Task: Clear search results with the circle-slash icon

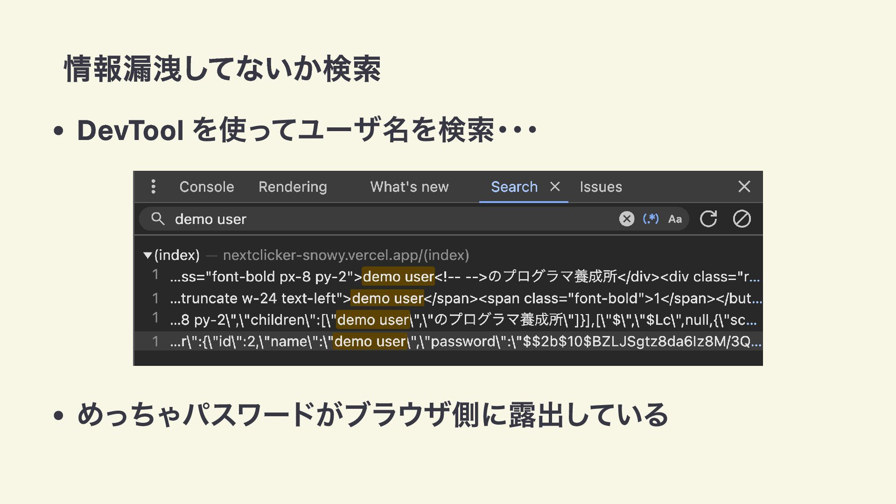Action: pyautogui.click(x=742, y=219)
